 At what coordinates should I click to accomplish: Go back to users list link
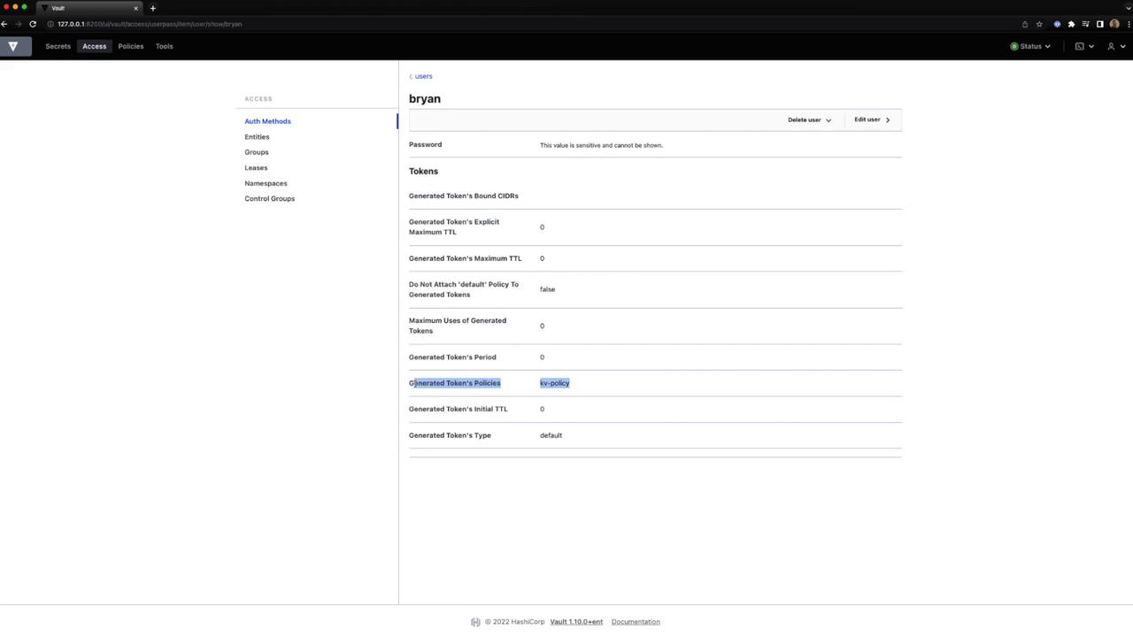click(x=422, y=76)
